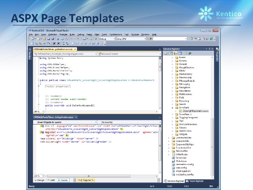Viewport: 253px width, 190px height.
Task: Click the Add New Item toolbar icon
Action: [x=38, y=39]
